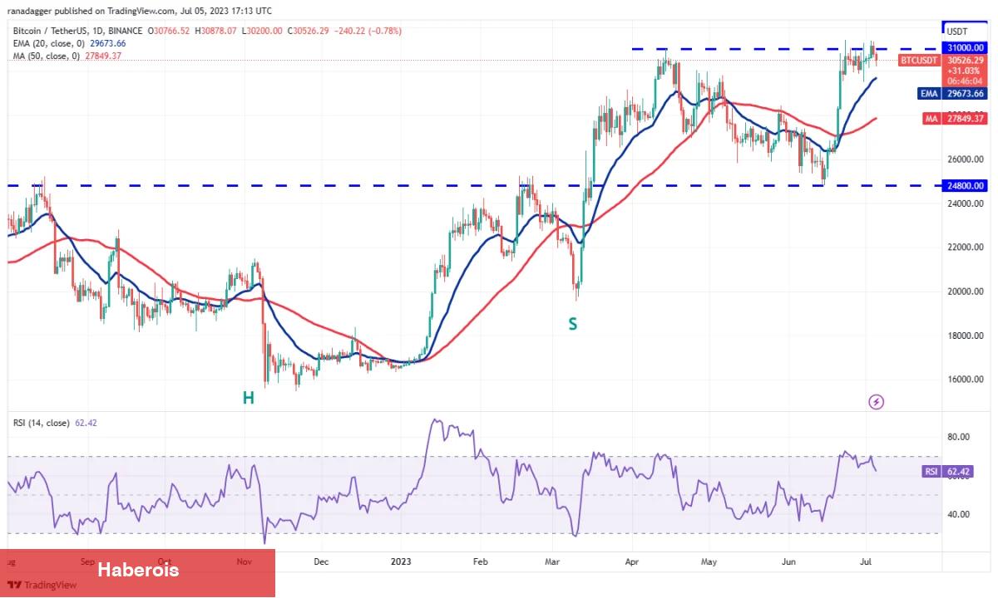Click the EMA (20, close, 0) legend
Viewport: 998px width, 598px height.
49,43
